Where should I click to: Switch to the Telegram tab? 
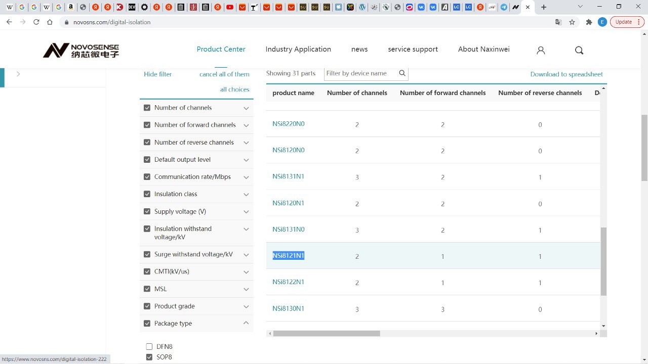point(504,7)
